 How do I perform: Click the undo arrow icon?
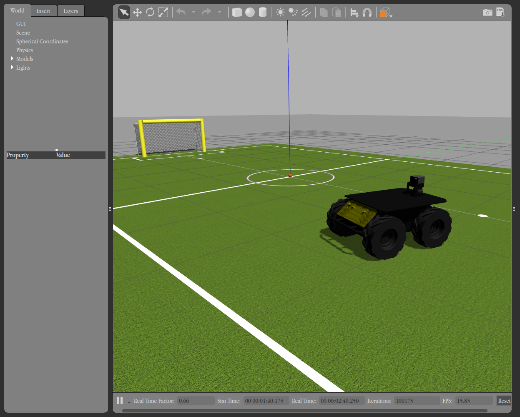[181, 13]
